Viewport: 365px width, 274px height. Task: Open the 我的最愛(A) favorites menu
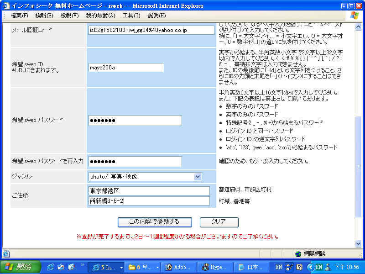click(x=100, y=16)
